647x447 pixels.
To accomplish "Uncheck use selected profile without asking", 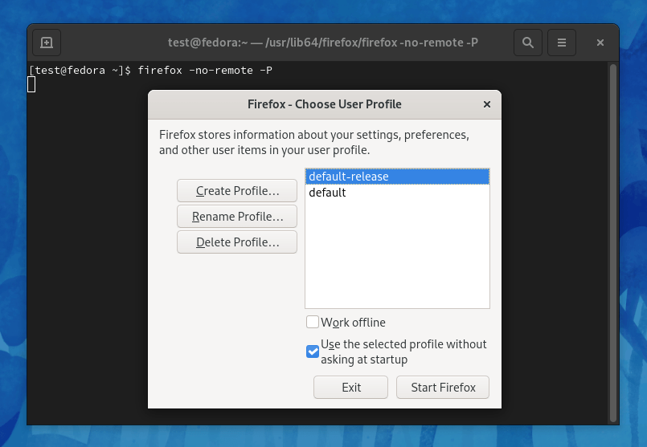I will click(313, 352).
